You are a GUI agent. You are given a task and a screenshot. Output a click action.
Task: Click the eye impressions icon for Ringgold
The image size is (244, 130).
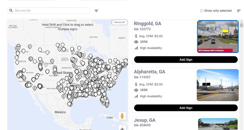point(136,42)
